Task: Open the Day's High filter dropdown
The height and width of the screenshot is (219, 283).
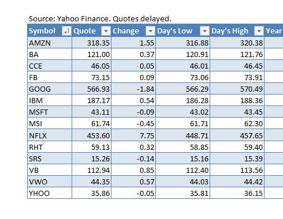Action: (x=259, y=31)
